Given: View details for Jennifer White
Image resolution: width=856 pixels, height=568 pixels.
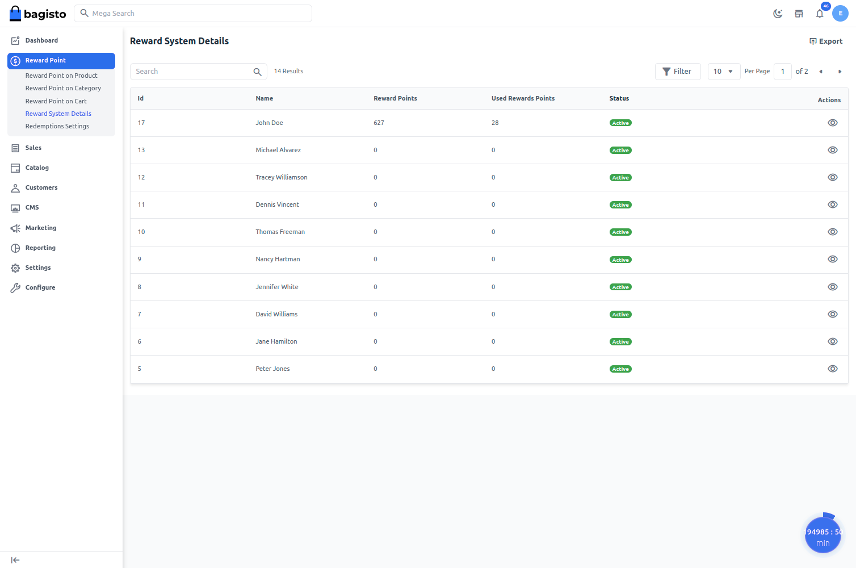Looking at the screenshot, I should click(833, 287).
